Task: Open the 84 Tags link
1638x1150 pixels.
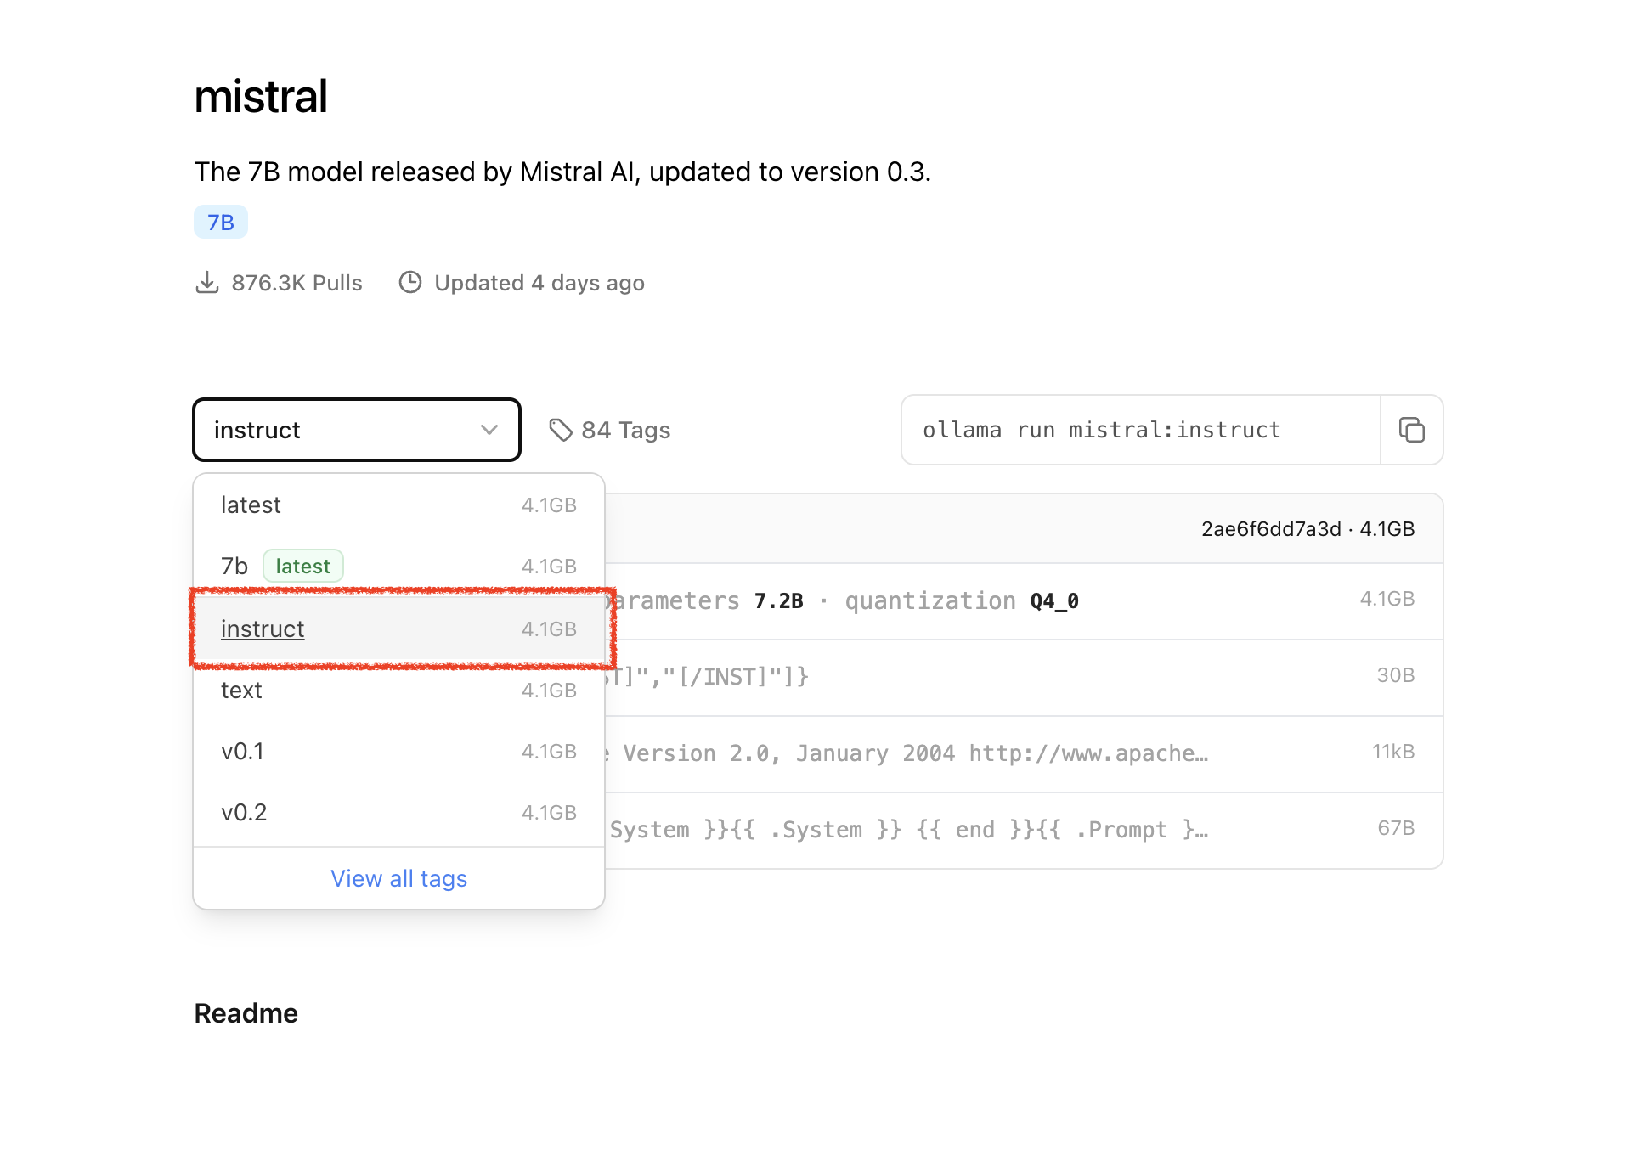Action: tap(625, 431)
